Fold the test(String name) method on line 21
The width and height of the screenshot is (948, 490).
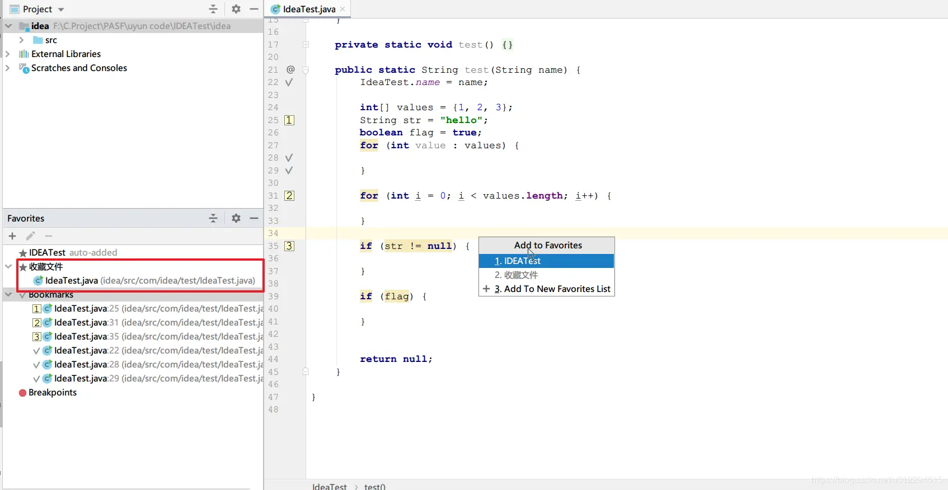coord(306,70)
